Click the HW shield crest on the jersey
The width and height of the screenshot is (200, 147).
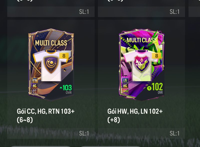tap(141, 63)
